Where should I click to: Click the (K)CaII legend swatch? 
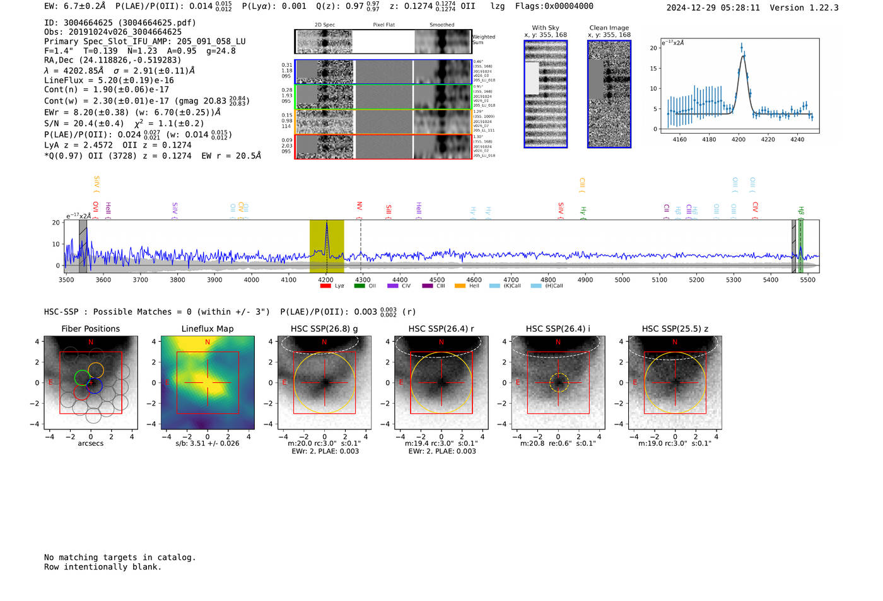(494, 286)
